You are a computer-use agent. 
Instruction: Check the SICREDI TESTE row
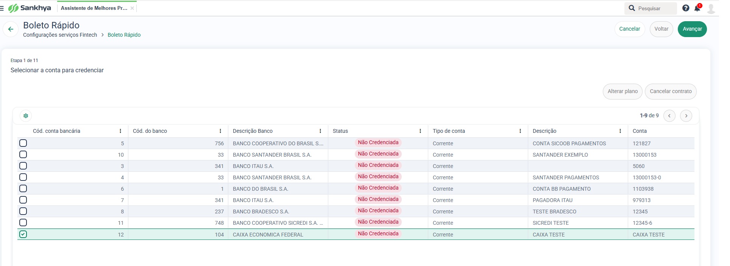[23, 222]
